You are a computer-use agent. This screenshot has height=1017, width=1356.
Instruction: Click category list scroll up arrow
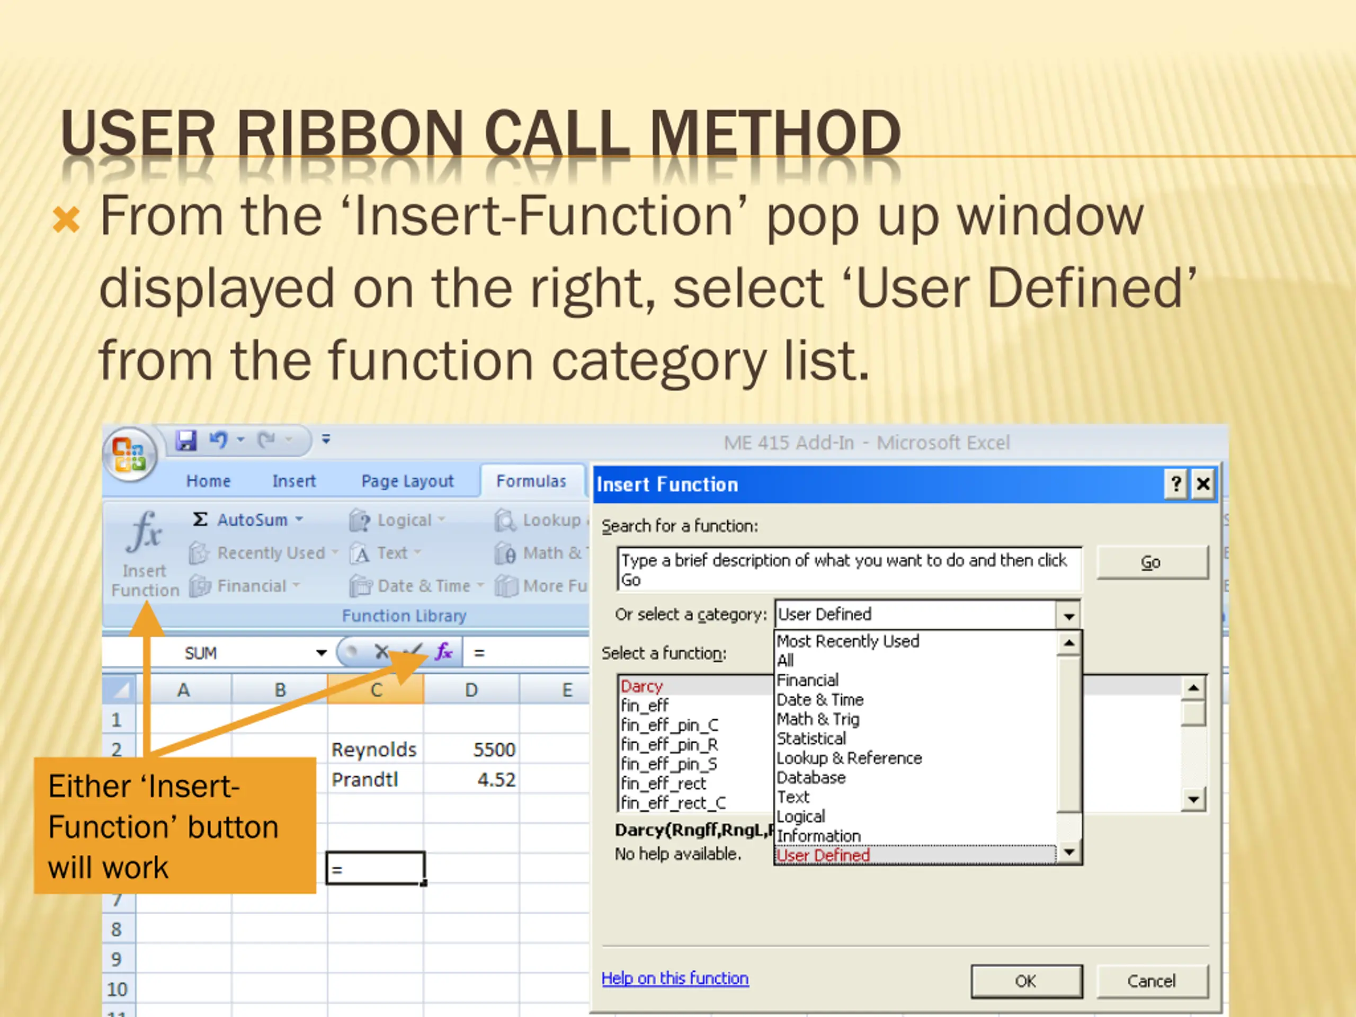tap(1069, 643)
